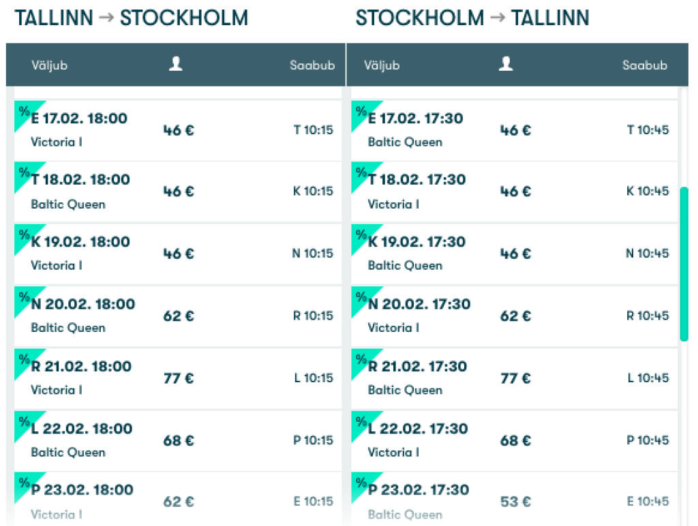Click discount badge on L 22.02. 17:30 departure

361,421
